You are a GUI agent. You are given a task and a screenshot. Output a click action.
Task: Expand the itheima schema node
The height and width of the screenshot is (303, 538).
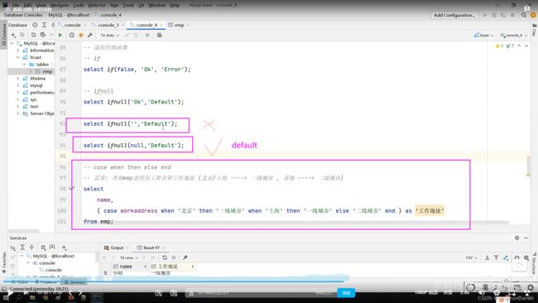click(x=18, y=79)
